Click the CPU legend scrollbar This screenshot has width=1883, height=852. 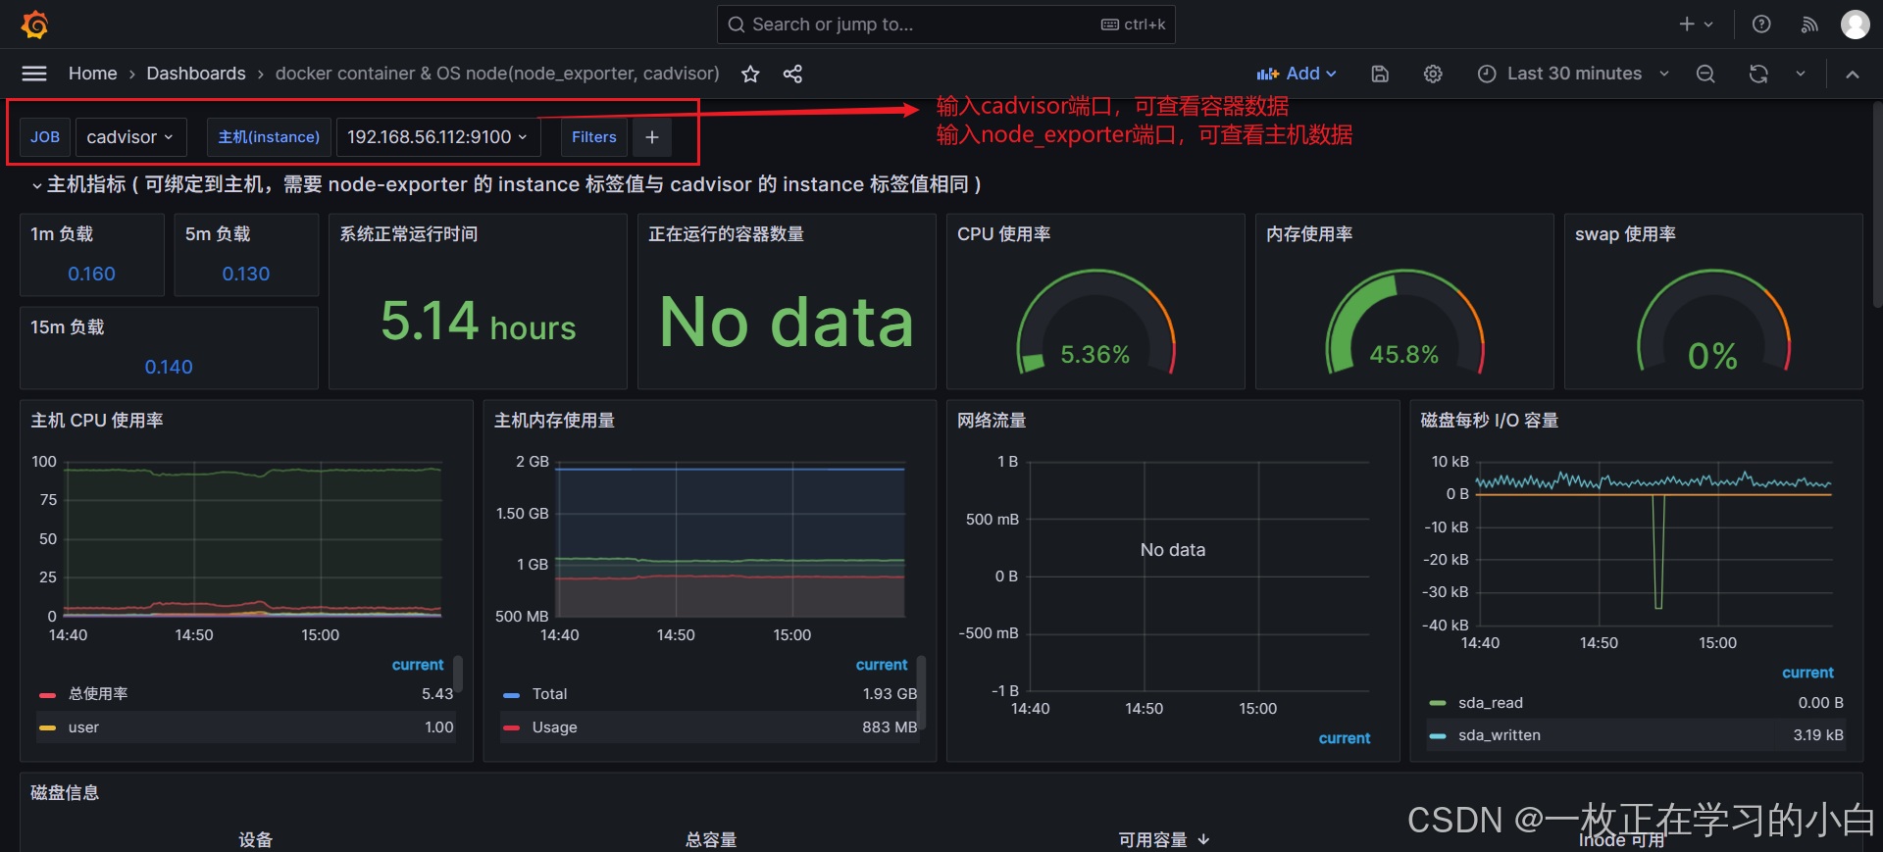pos(458,675)
